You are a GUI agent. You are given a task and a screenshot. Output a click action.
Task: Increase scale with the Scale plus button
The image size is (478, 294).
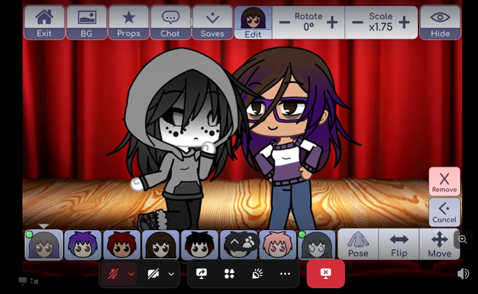(404, 22)
